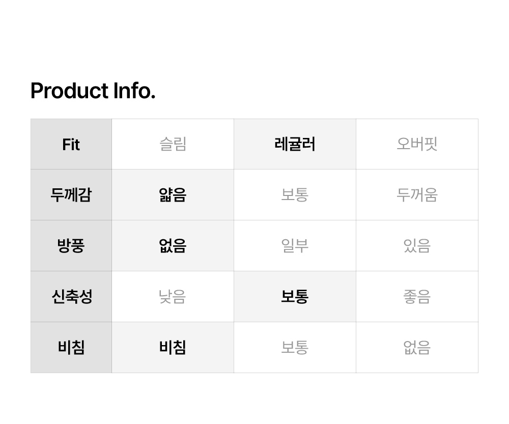Click the 신축성 row header

[x=71, y=297]
